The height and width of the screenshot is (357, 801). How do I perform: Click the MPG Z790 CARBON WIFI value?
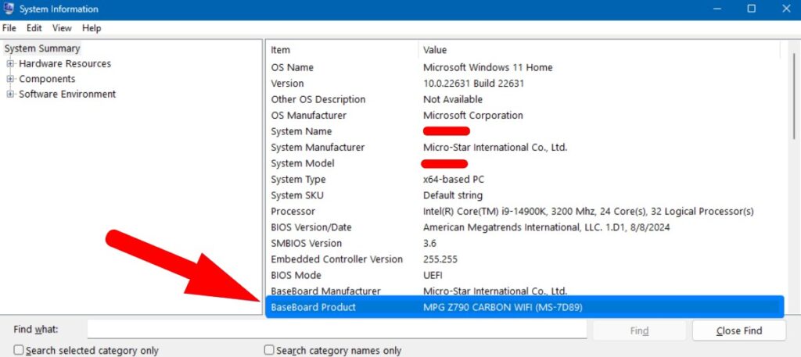[x=503, y=307]
